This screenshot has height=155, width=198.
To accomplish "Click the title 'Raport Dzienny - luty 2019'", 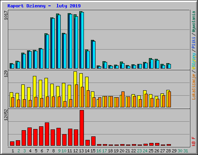I will click(44, 6).
